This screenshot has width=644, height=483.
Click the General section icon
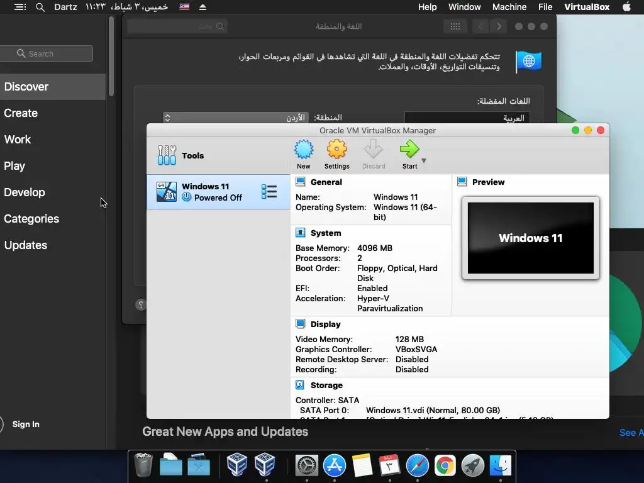pos(300,182)
